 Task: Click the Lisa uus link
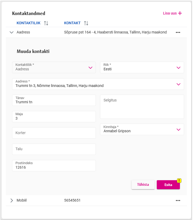[x=172, y=13]
